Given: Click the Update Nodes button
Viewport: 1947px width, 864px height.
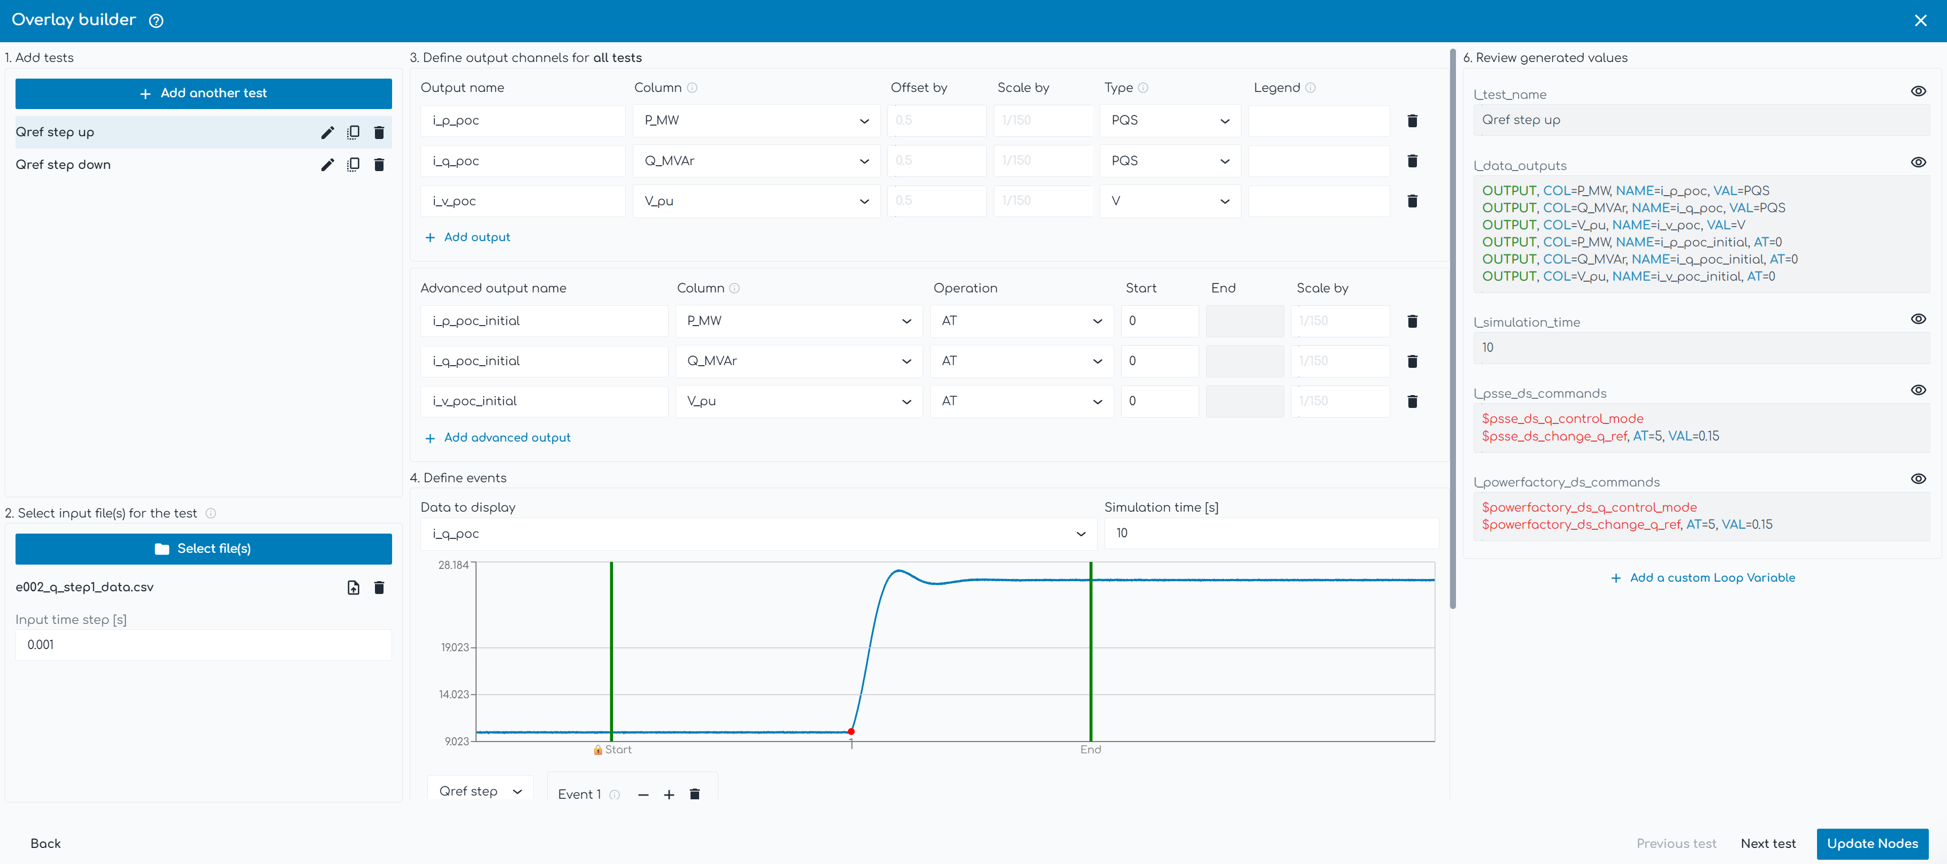Looking at the screenshot, I should coord(1872,844).
